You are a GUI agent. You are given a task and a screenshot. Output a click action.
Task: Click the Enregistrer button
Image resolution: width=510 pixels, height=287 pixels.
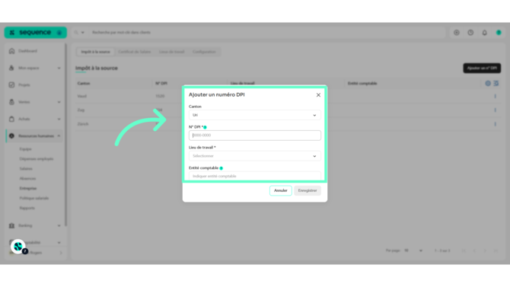pyautogui.click(x=308, y=190)
